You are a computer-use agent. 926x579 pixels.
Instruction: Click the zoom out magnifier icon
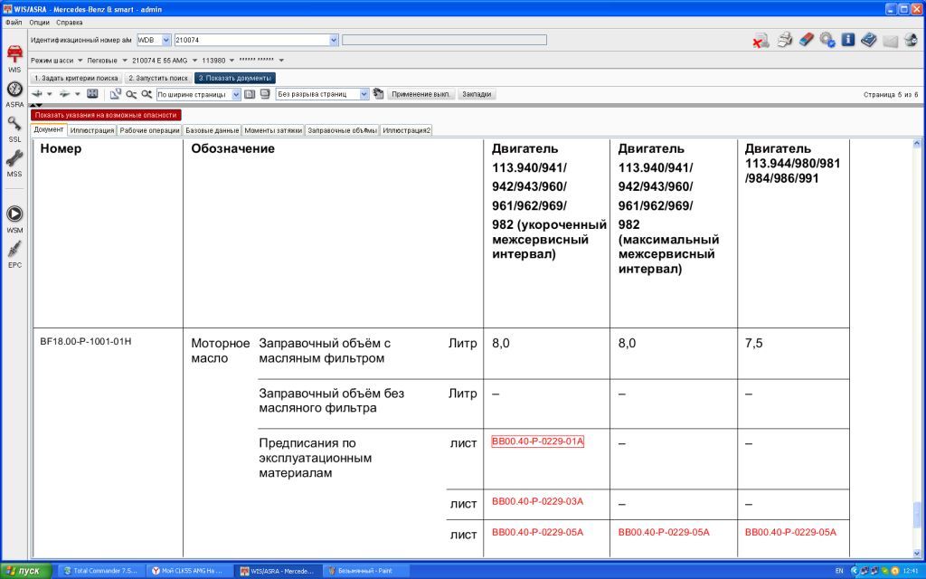(130, 94)
